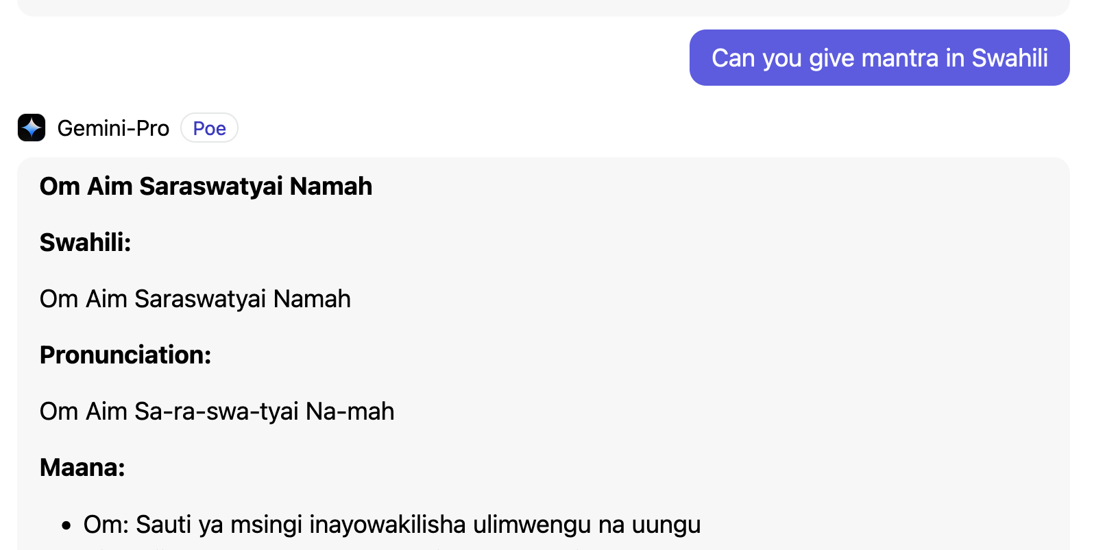The image size is (1094, 550).
Task: Select the 'Can you give mantra in Swahili' message bubble
Action: [x=879, y=58]
